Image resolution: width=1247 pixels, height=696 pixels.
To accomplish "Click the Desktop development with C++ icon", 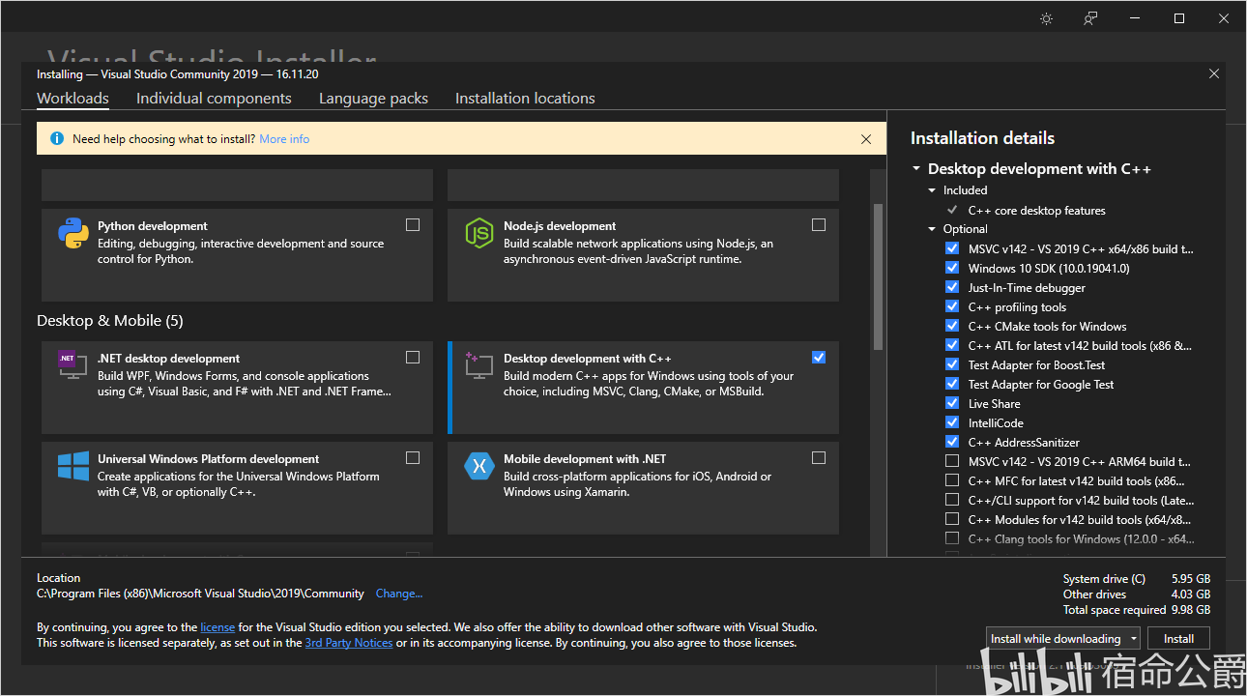I will pos(476,363).
